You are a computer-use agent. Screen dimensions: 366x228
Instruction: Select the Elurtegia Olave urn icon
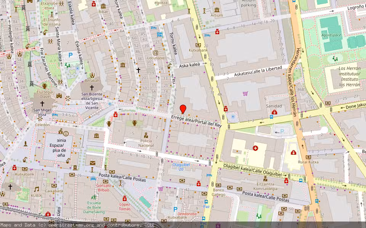coord(44,86)
